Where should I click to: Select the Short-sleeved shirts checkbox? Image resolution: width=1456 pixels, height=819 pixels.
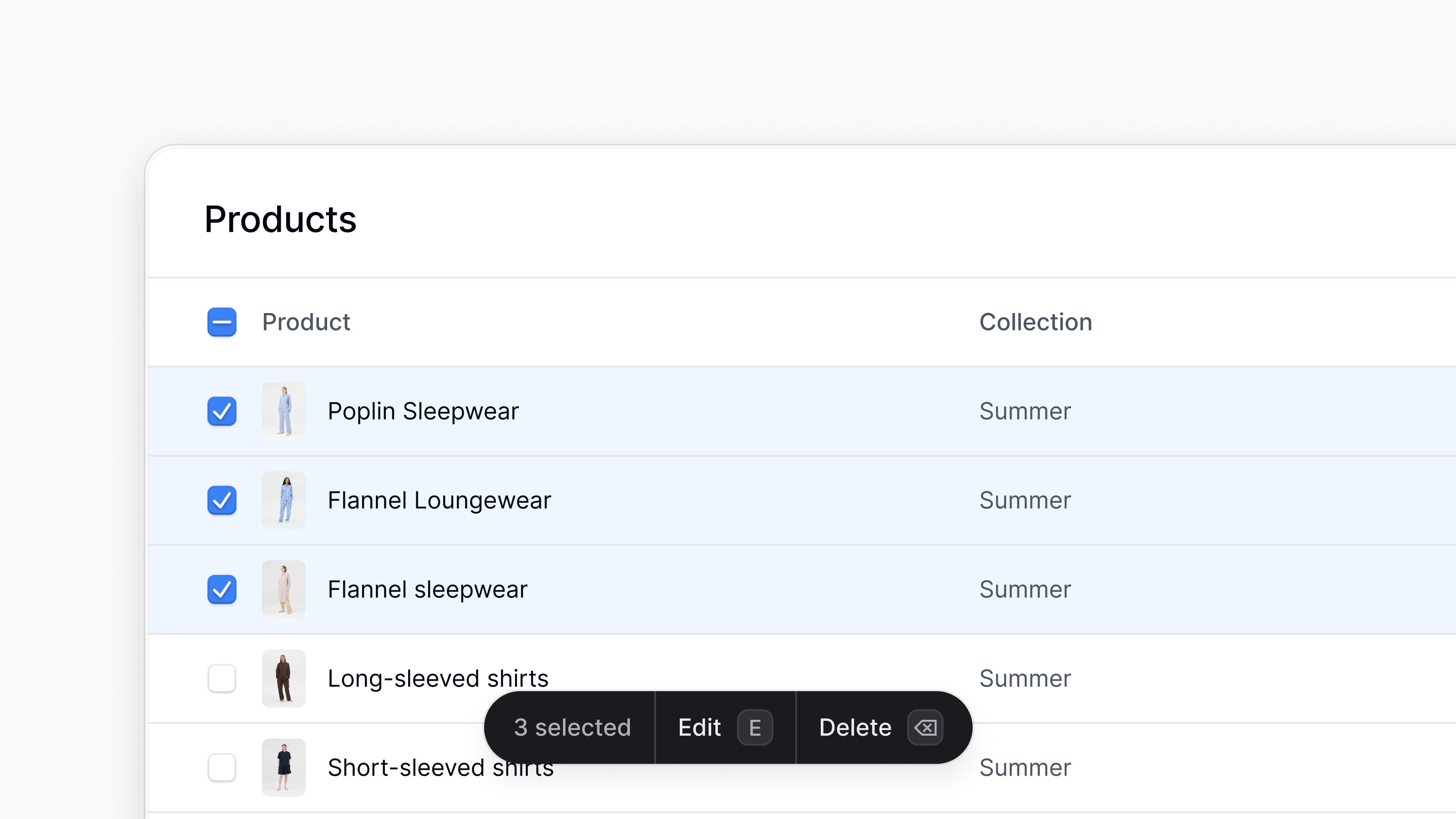click(x=222, y=768)
